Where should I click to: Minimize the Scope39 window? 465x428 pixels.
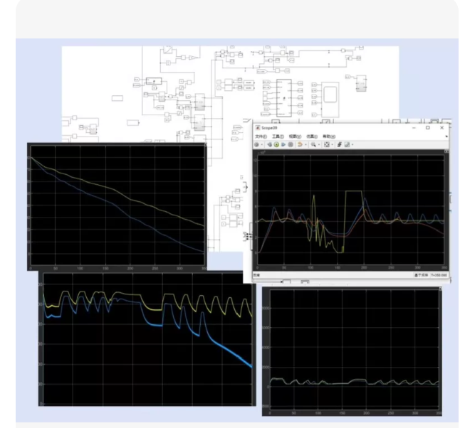point(414,128)
